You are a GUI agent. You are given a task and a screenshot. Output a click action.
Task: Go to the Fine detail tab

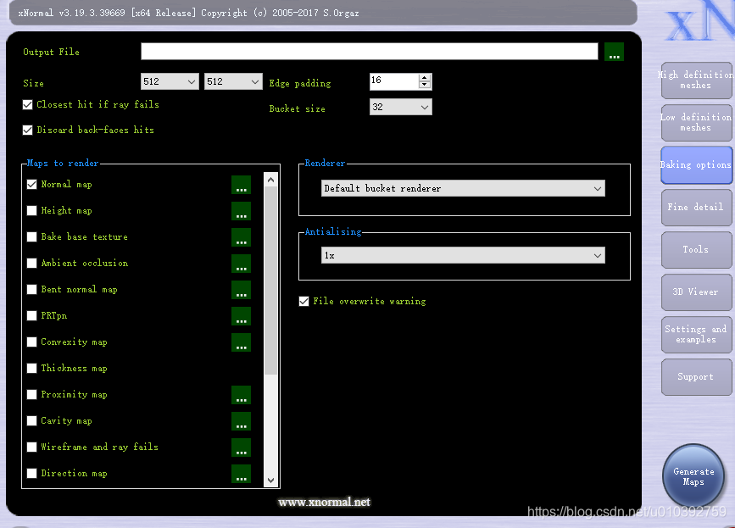696,207
